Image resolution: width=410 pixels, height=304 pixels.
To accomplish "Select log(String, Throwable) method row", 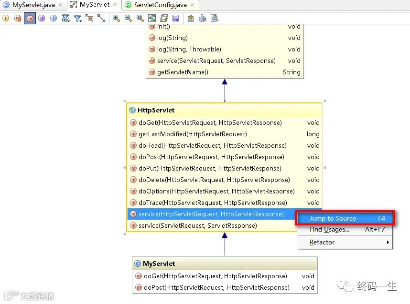I will click(225, 49).
